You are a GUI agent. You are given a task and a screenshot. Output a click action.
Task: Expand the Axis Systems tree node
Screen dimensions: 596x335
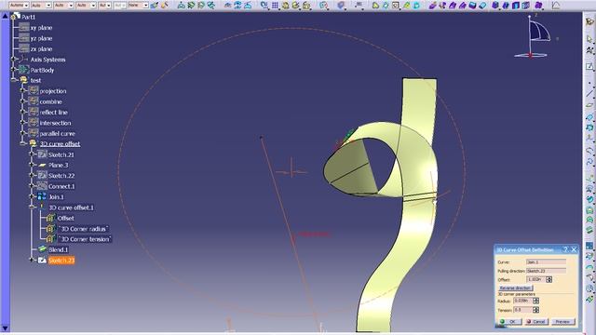point(13,60)
